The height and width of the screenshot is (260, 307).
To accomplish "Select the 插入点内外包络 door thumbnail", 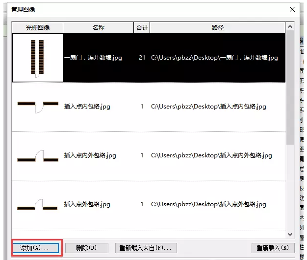I will pos(38,155).
